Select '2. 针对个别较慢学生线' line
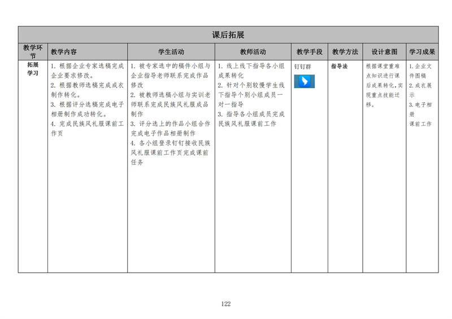Screen dimensions: 452x319 pyautogui.click(x=251, y=85)
